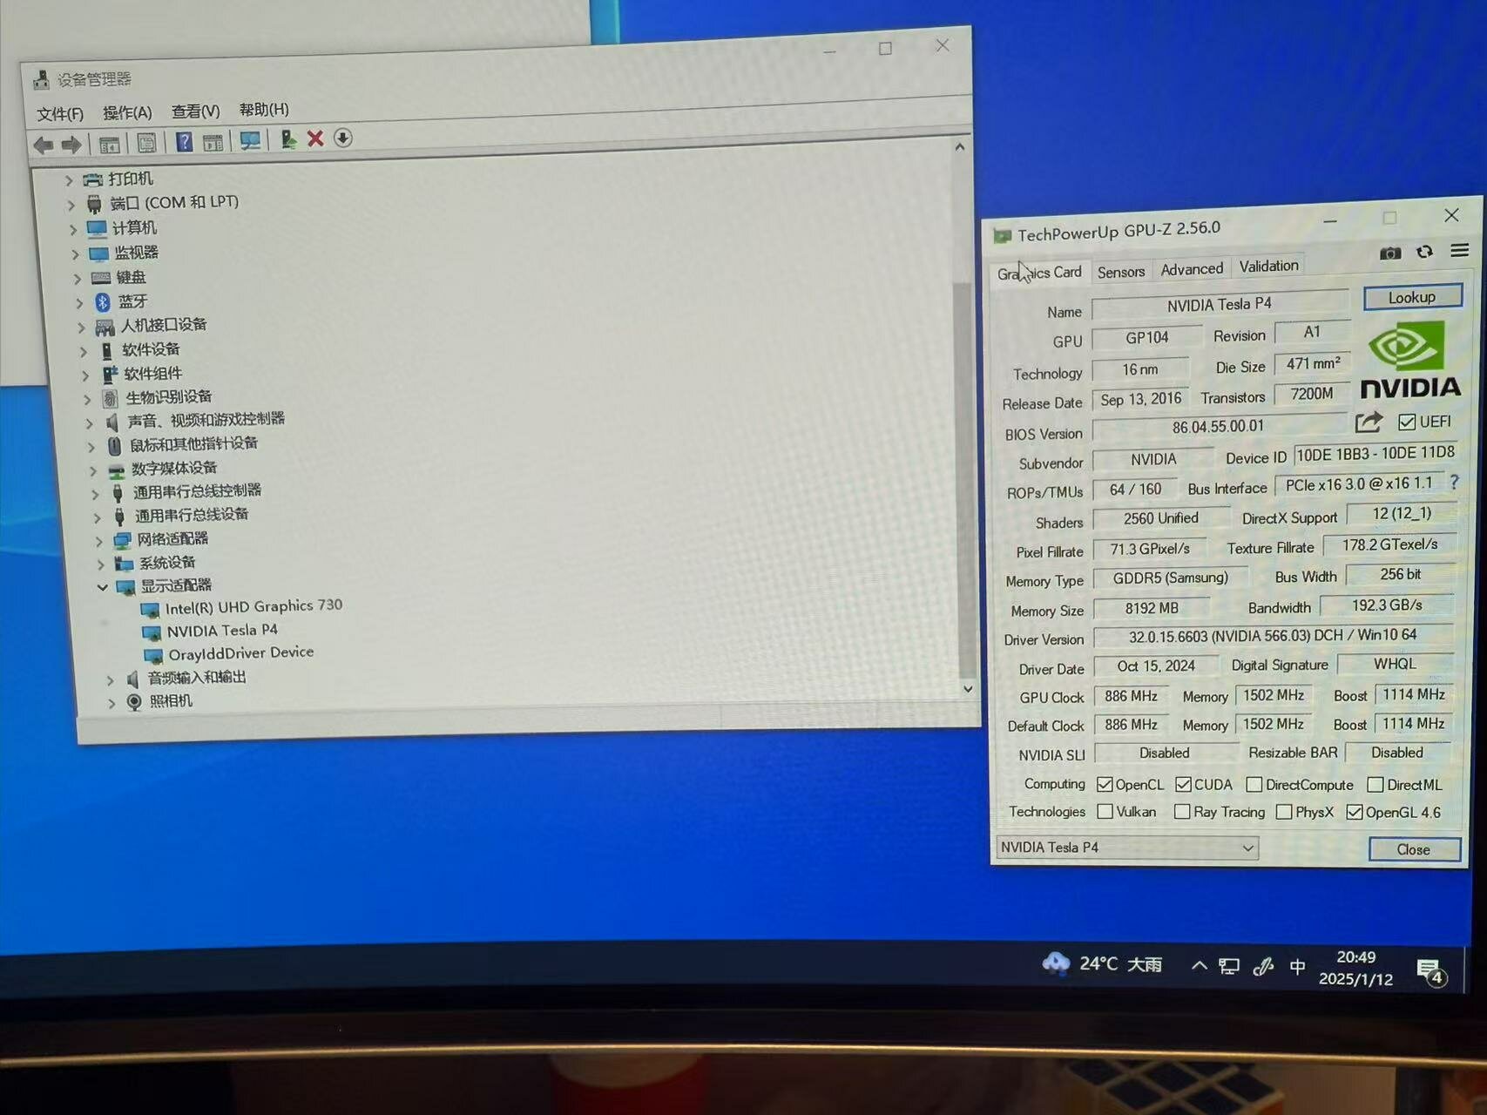
Task: Expand the 端口 (COM 和 LPT) node
Action: (x=71, y=206)
